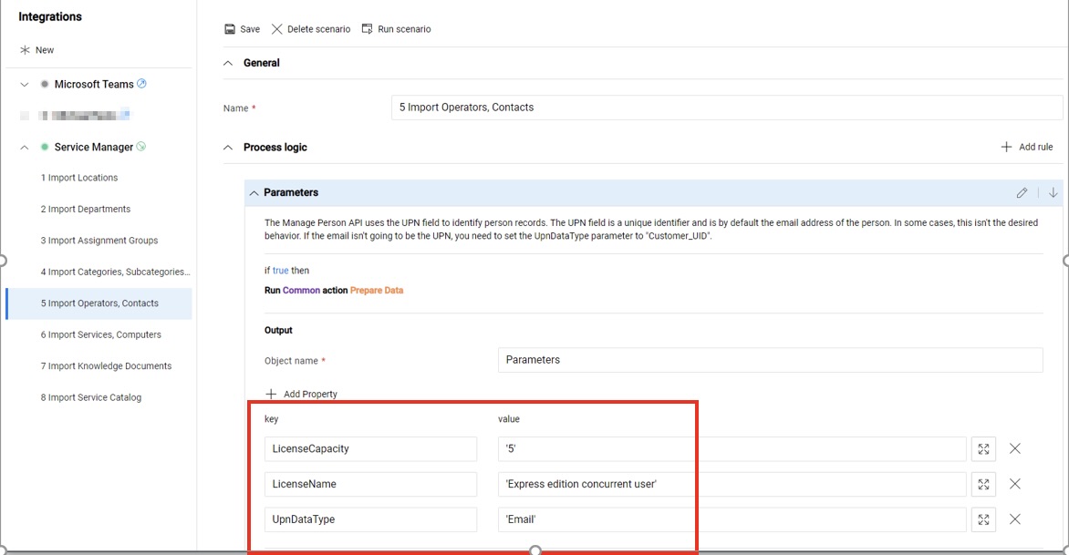Click the Name input field

[638, 107]
